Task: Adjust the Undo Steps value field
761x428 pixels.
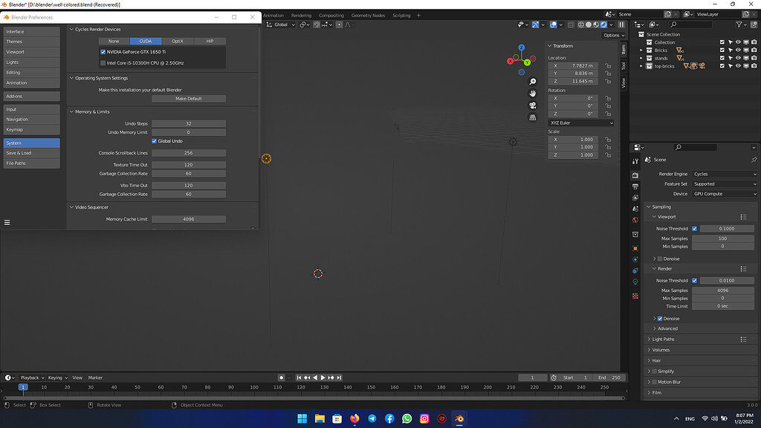Action: (x=189, y=124)
